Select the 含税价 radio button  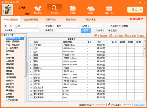click(109, 31)
